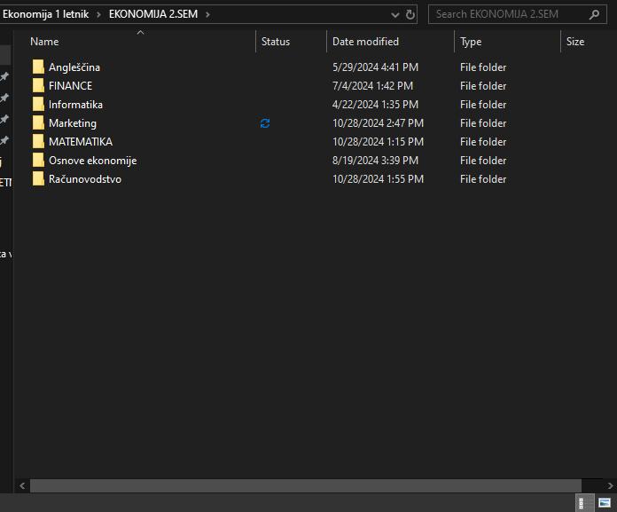Screen dimensions: 617x512
Task: Expand chevron after Ekonomija 1 letnik breadcrumb
Action: tap(99, 14)
